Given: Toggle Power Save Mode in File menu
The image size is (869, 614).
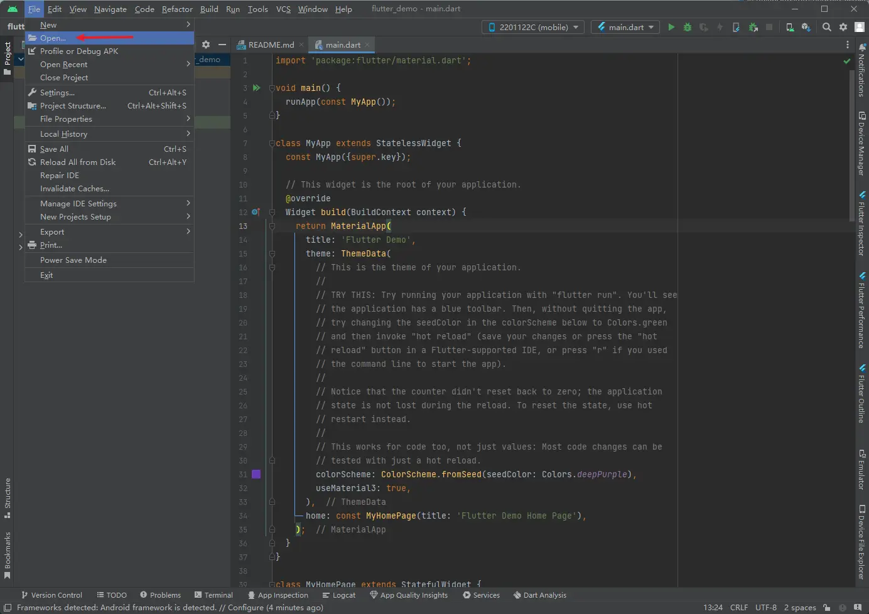Looking at the screenshot, I should pos(73,260).
